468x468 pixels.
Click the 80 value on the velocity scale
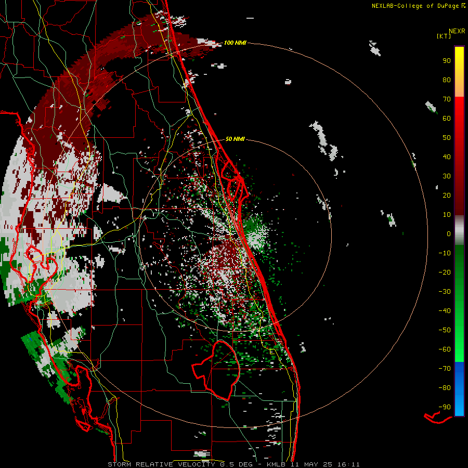[x=447, y=80]
